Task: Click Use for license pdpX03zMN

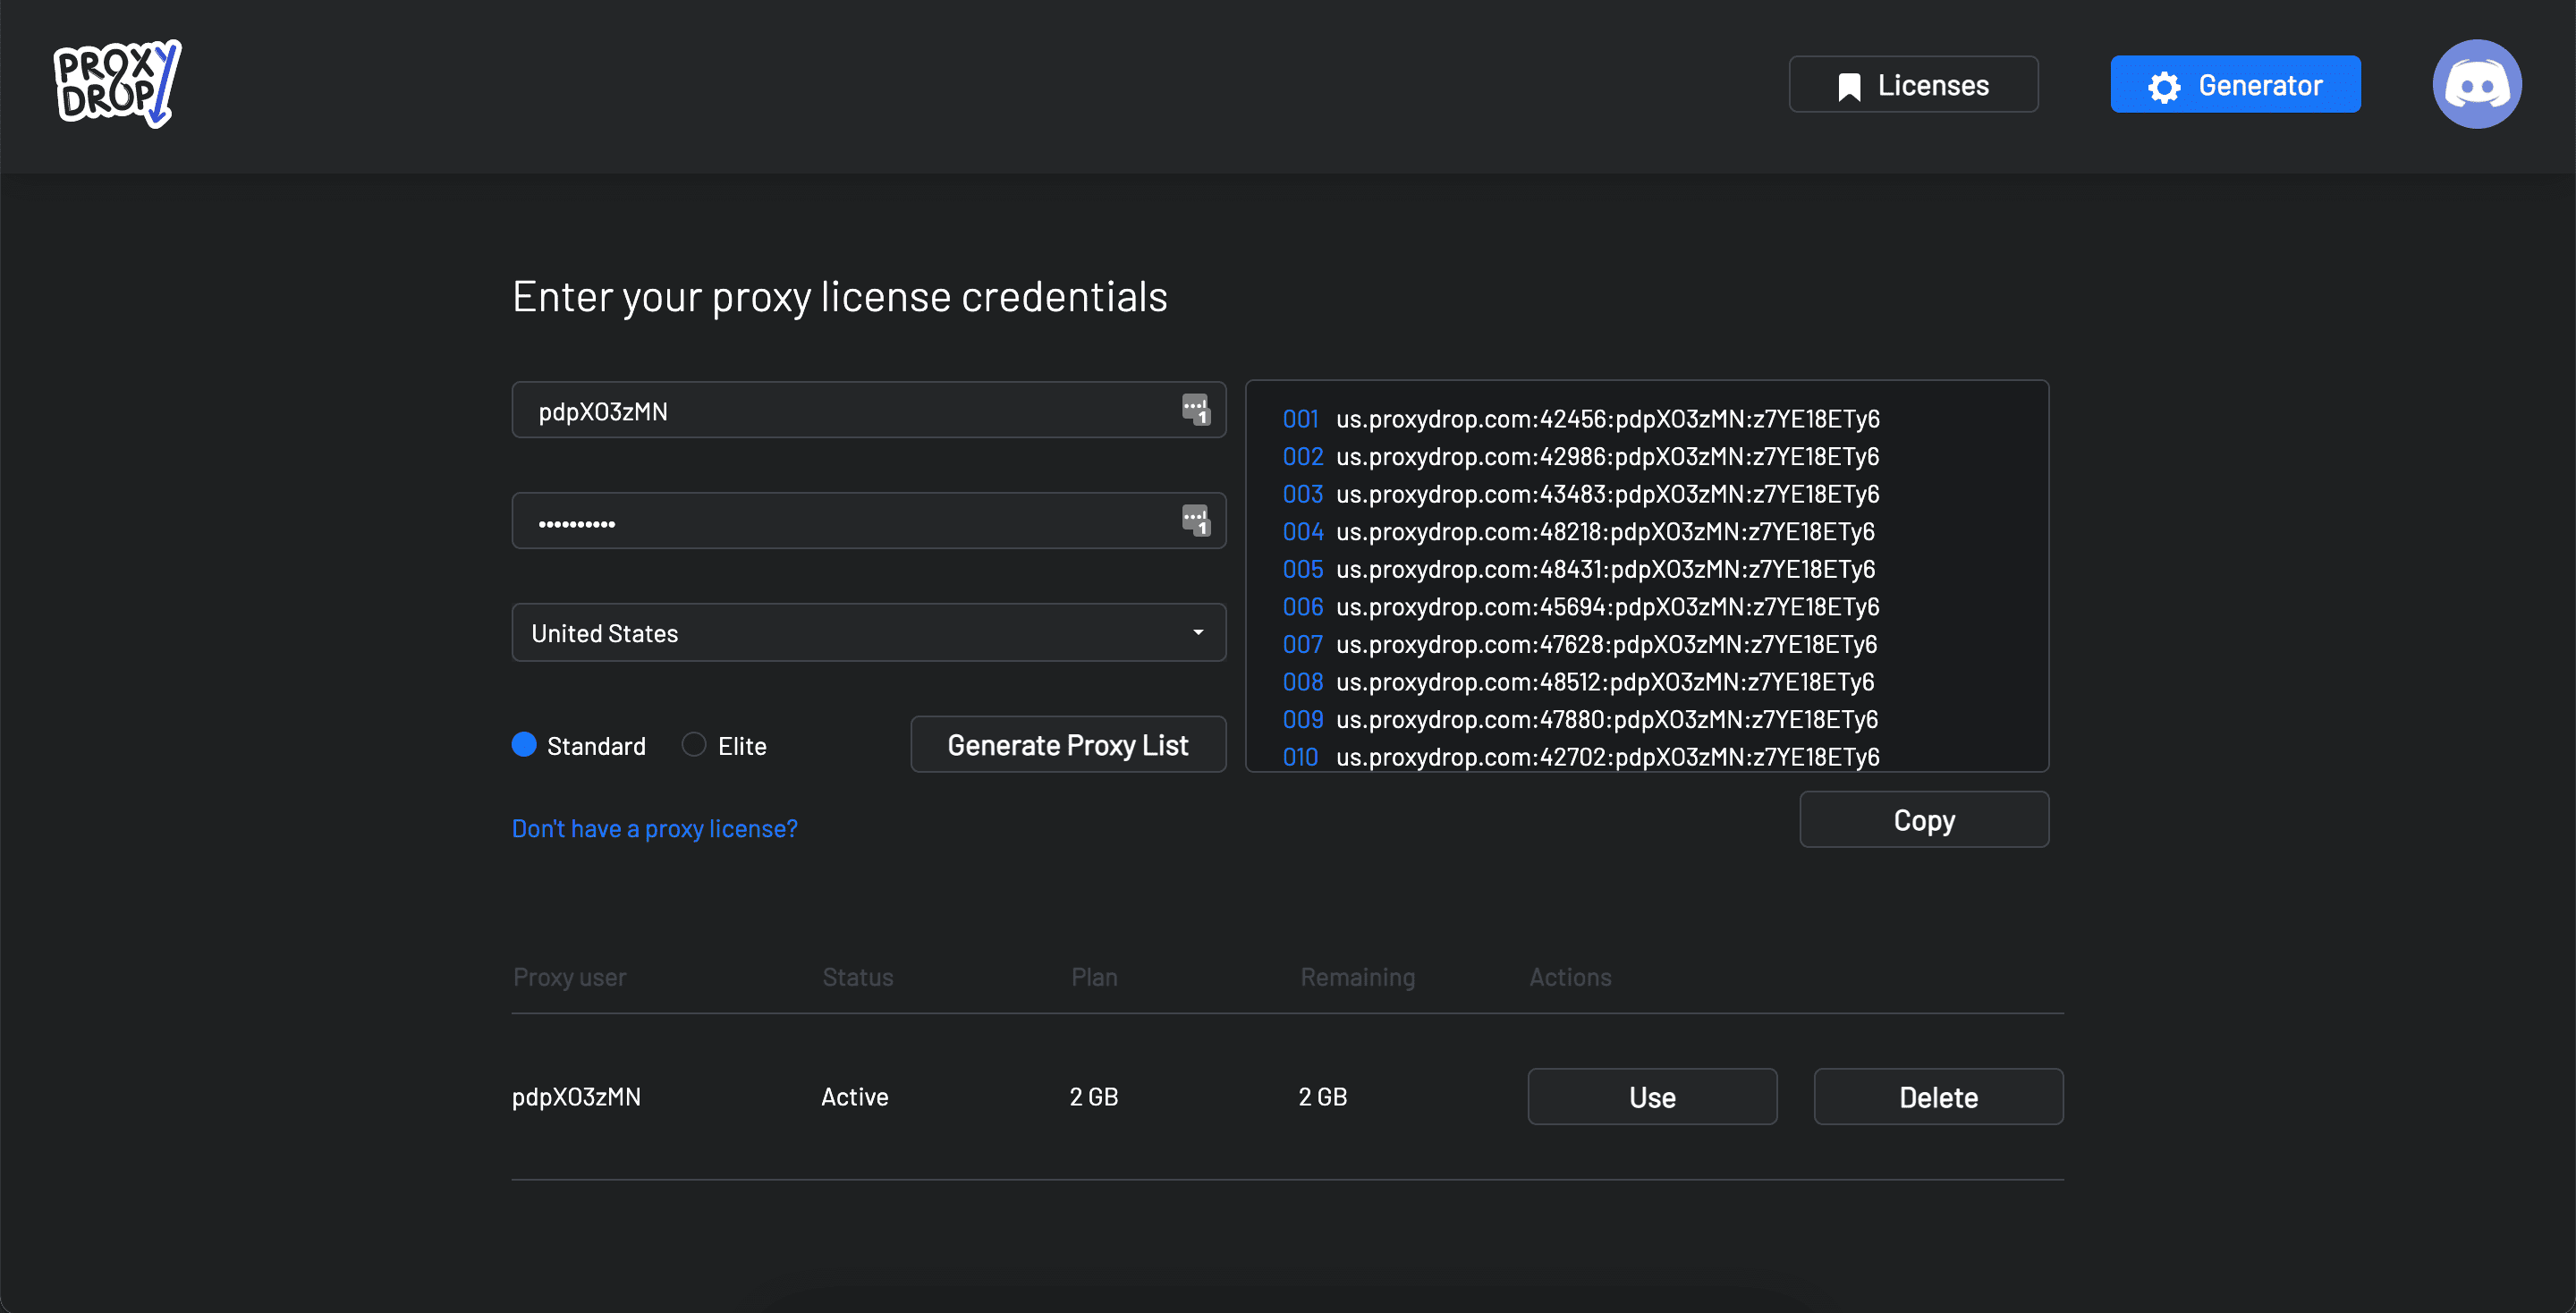Action: [x=1652, y=1097]
